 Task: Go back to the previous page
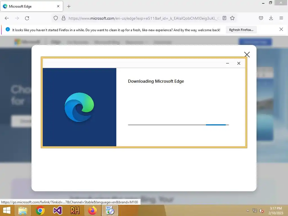[x=7, y=18]
